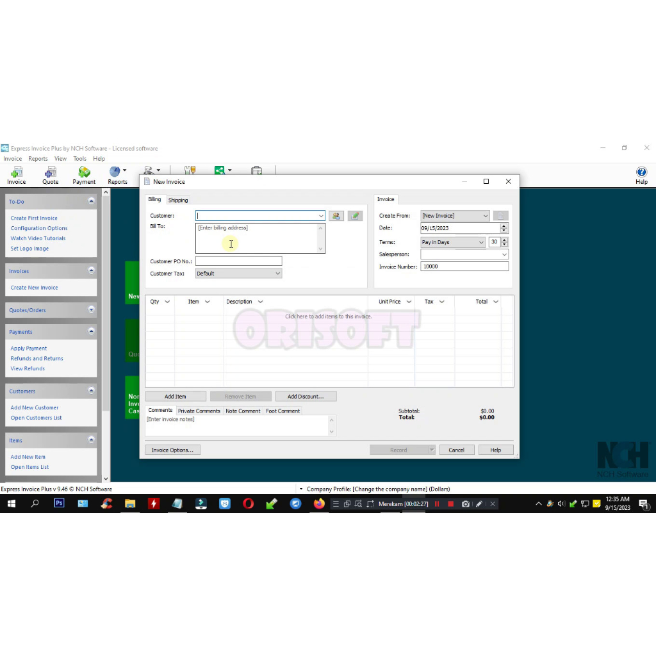
Task: Click the Help question mark icon
Action: [x=641, y=172]
